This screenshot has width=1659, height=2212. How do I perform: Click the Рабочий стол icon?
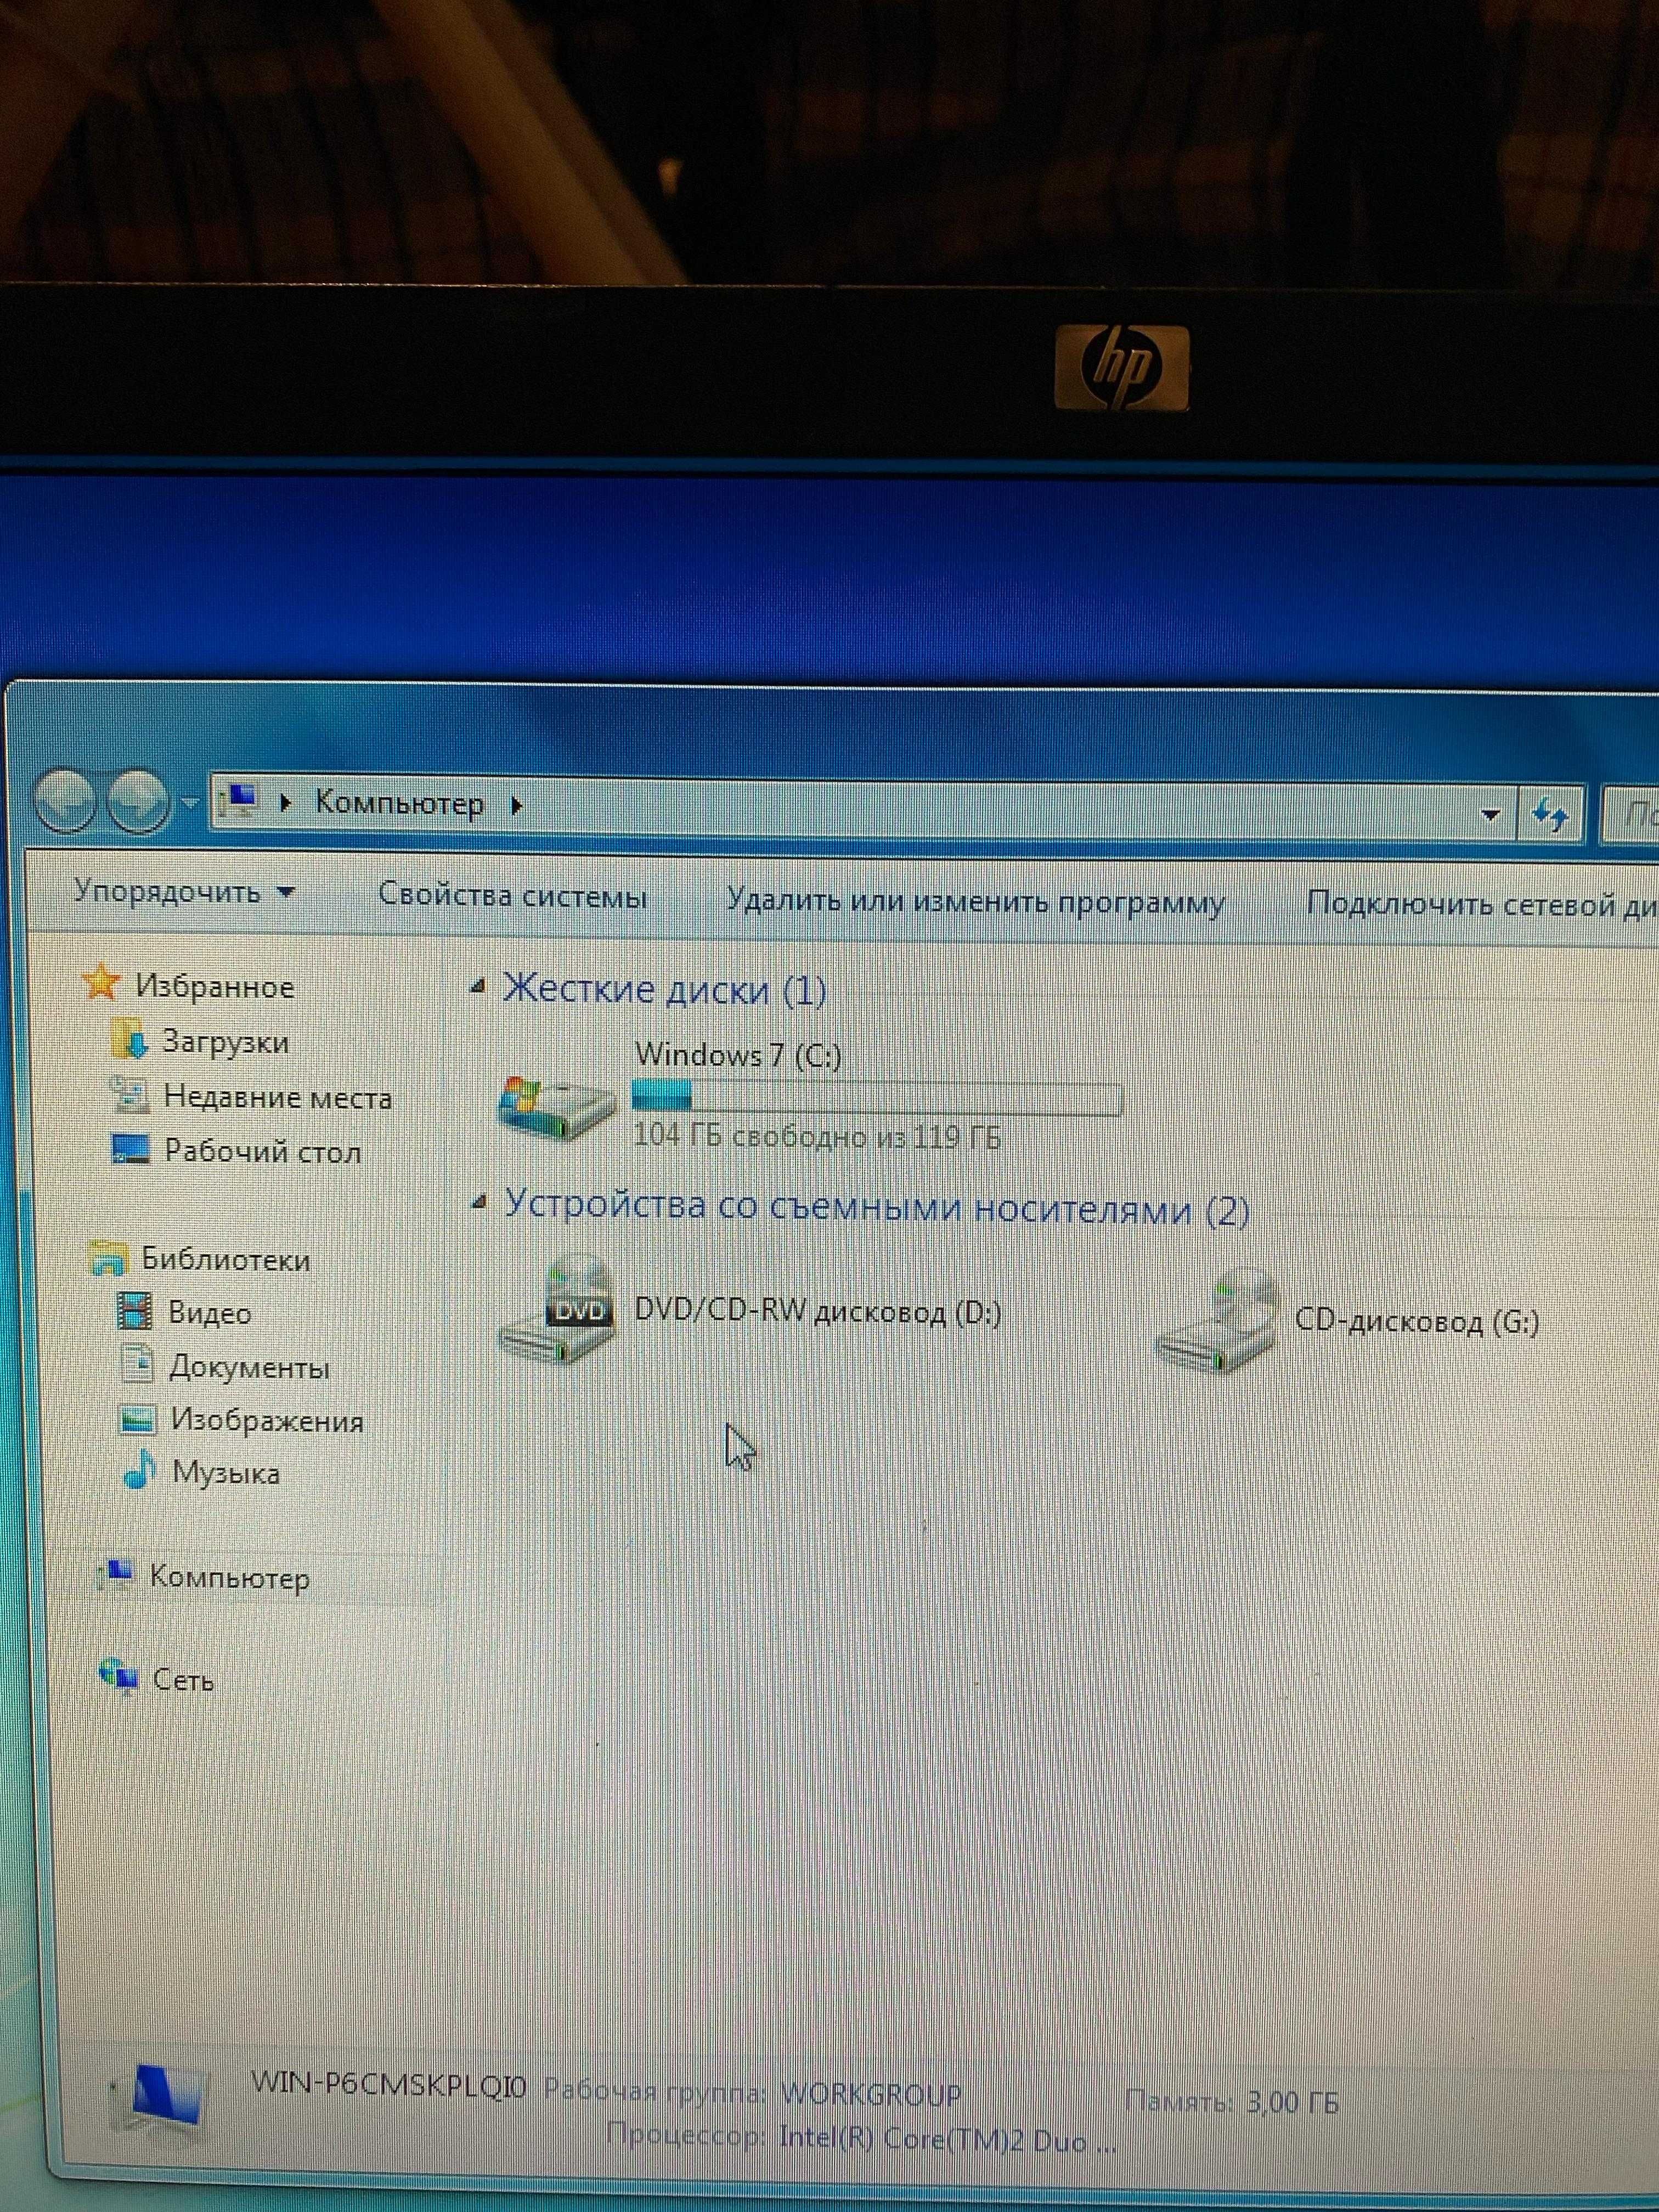click(130, 1150)
